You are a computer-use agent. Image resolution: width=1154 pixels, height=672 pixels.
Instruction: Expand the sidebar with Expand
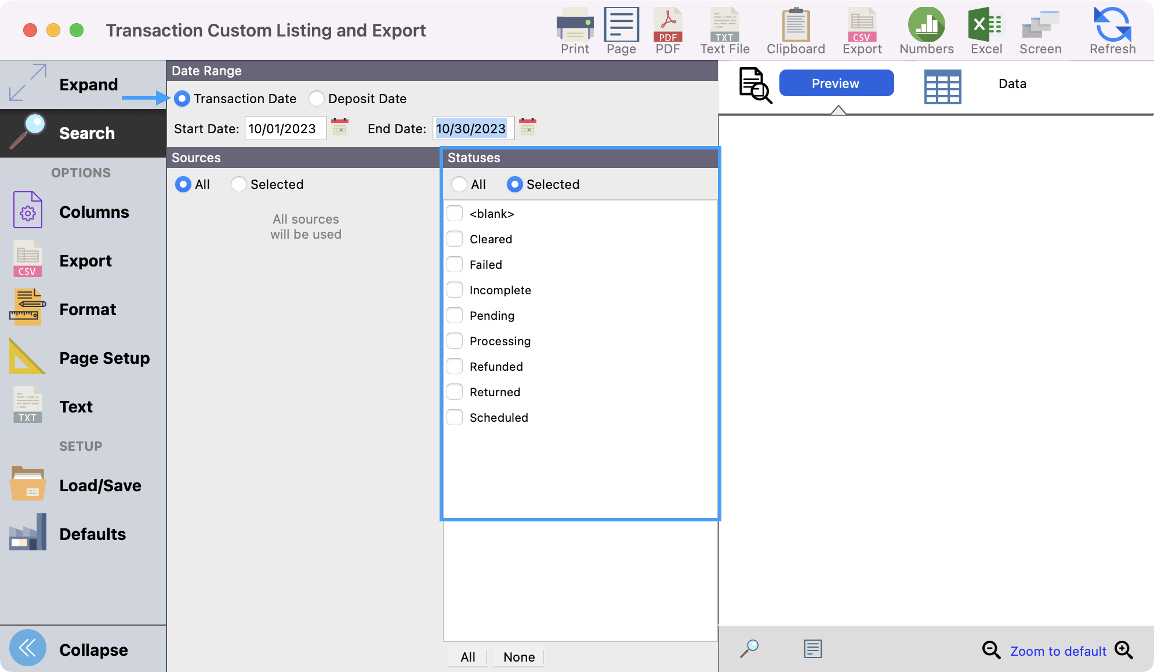64,85
